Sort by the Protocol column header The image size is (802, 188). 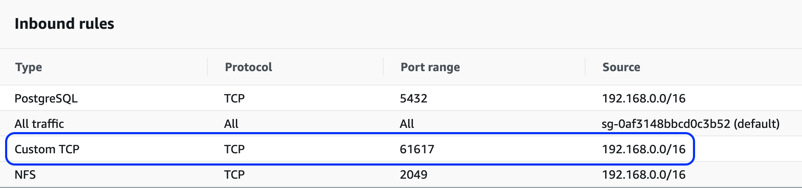248,67
